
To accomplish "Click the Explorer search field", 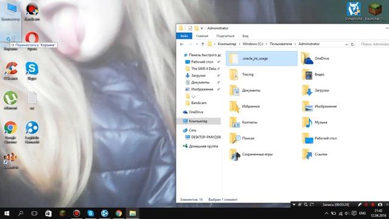I will 374,44.
